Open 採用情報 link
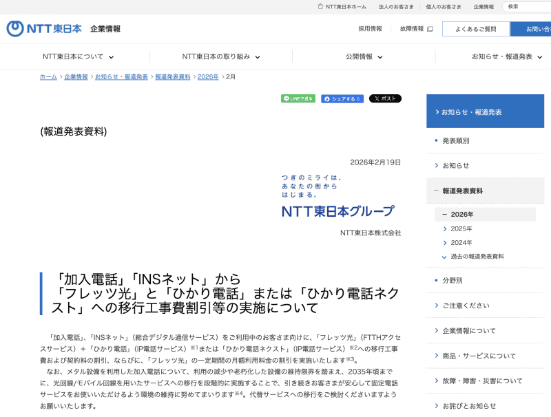 pos(370,29)
